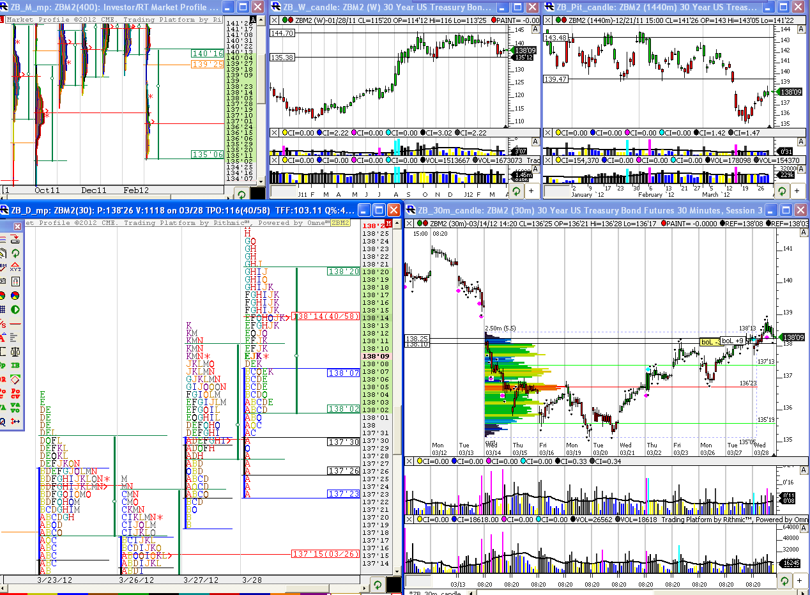Refresh the ZB_D_mp daily profile chart
This screenshot has width=810, height=595.
pos(377,584)
